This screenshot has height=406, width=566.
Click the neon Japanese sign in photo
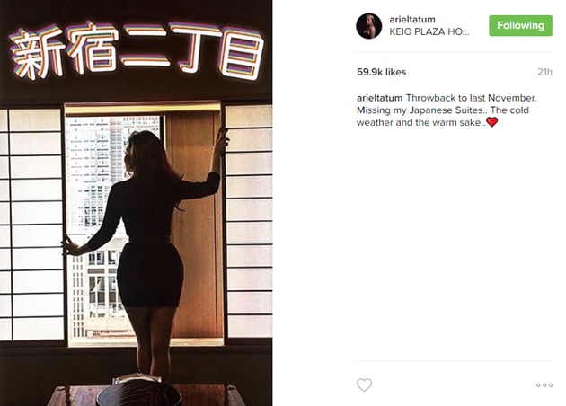(x=137, y=51)
